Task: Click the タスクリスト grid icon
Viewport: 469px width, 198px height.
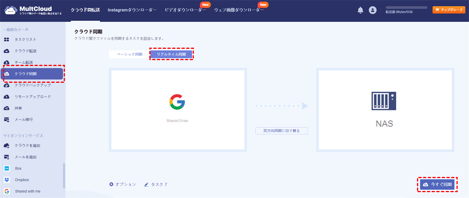Action: [7, 39]
